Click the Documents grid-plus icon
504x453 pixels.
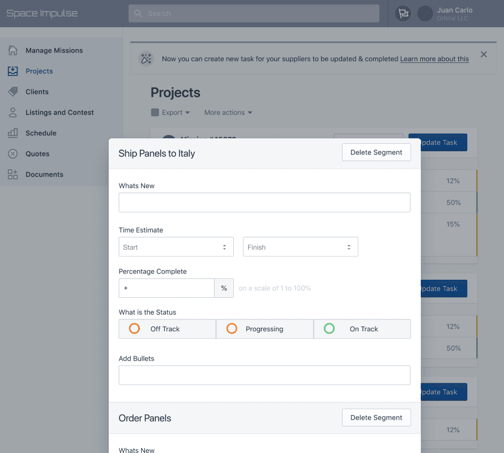click(x=12, y=174)
